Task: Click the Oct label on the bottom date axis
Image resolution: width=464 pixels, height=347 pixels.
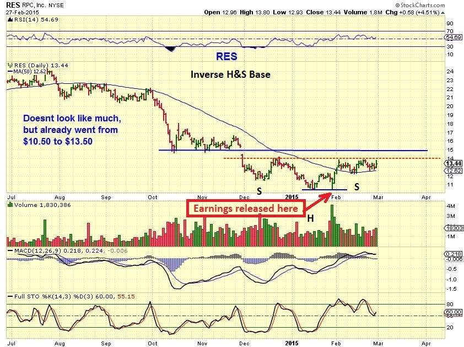Action: (x=153, y=343)
